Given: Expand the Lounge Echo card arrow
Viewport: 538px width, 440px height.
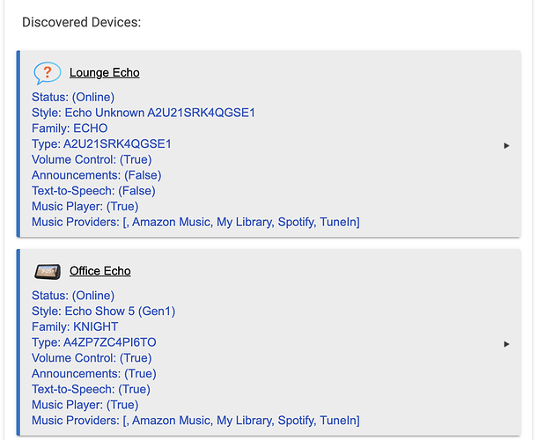Looking at the screenshot, I should coord(506,146).
